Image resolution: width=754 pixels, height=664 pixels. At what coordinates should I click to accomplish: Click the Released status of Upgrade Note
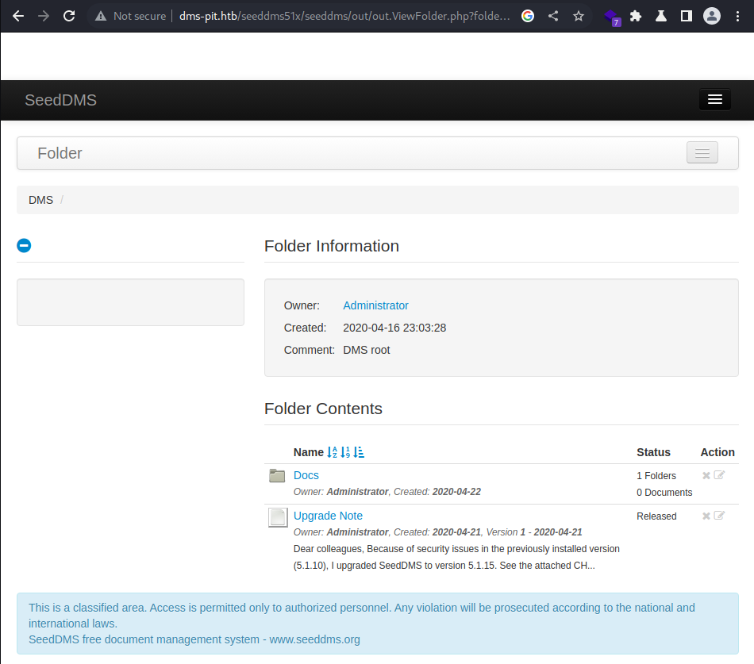[x=656, y=516]
